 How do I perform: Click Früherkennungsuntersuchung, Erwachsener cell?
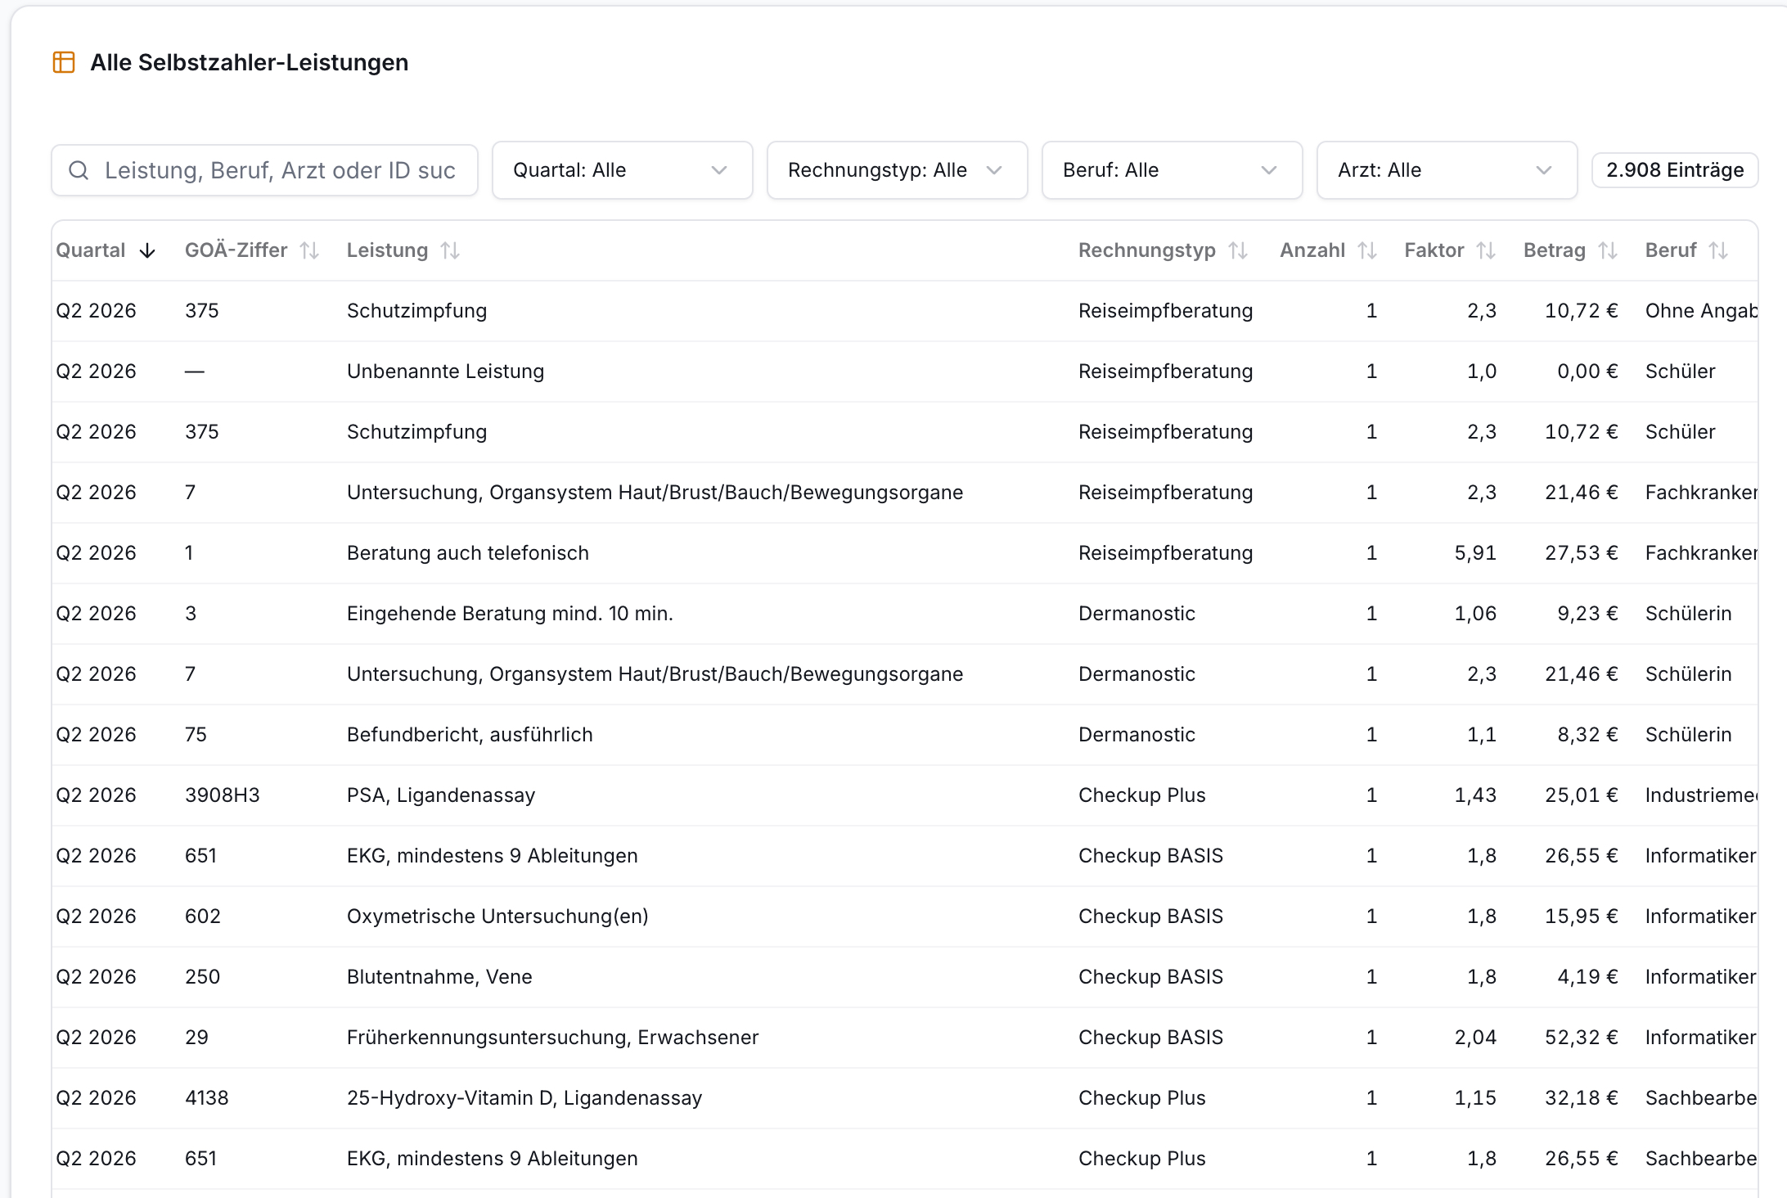tap(553, 1038)
